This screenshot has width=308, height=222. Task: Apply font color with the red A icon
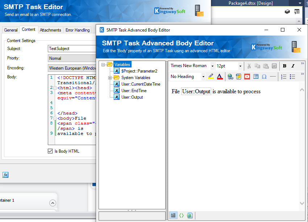(x=219, y=77)
